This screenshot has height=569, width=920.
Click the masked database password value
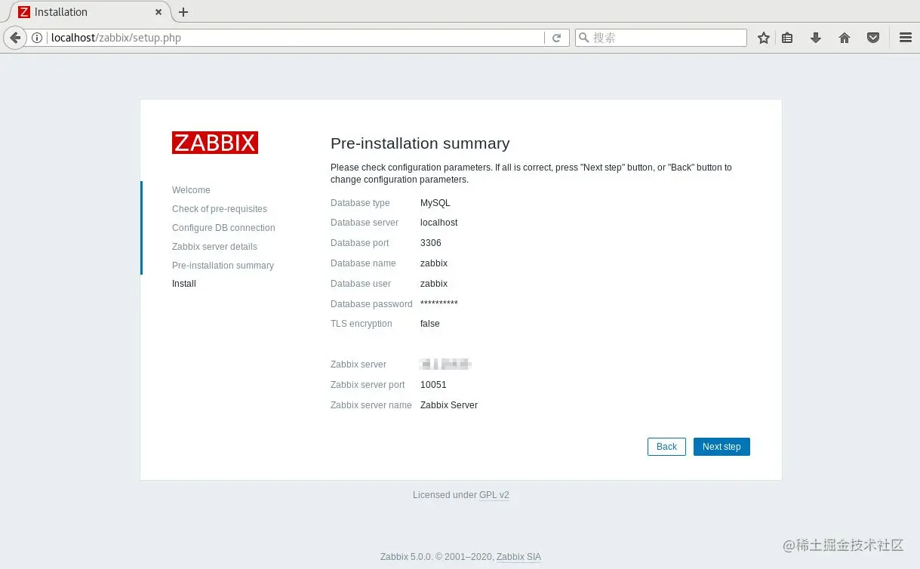tap(439, 303)
